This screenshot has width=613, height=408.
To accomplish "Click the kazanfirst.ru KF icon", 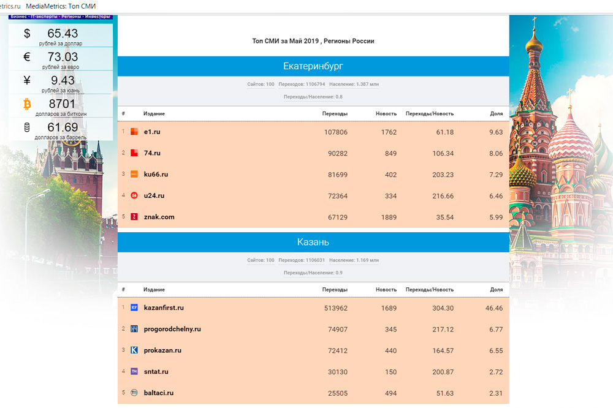I will pos(134,308).
